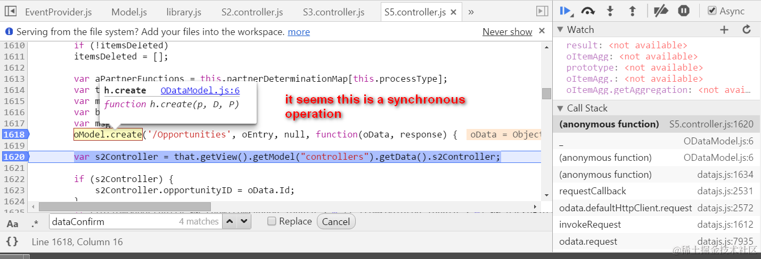Toggle the file navigator sidebar icon
The width and height of the screenshot is (761, 259).
(11, 11)
